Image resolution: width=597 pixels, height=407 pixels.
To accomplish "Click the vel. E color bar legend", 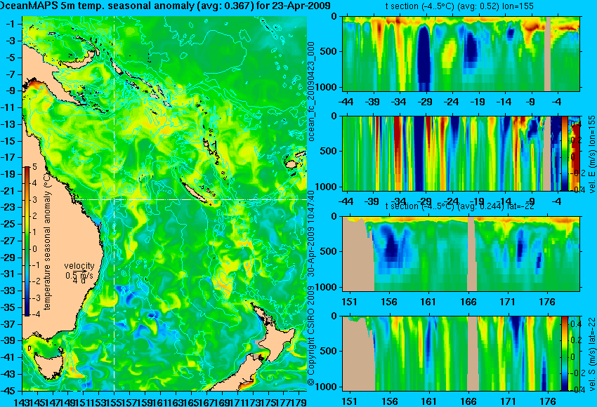I will click(565, 154).
